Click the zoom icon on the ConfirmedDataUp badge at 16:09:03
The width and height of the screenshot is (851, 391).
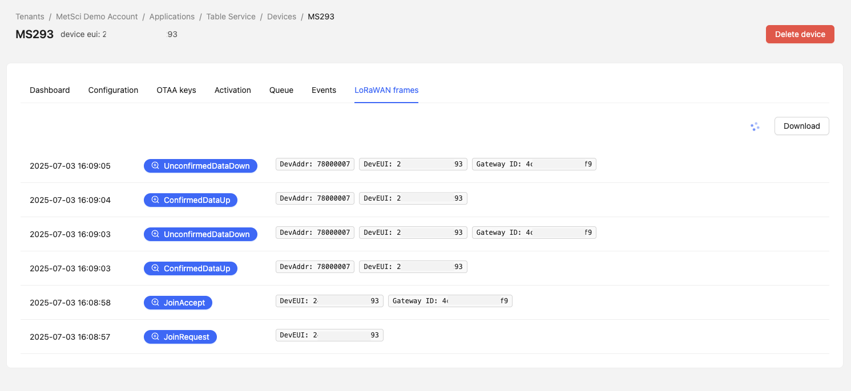tap(155, 268)
